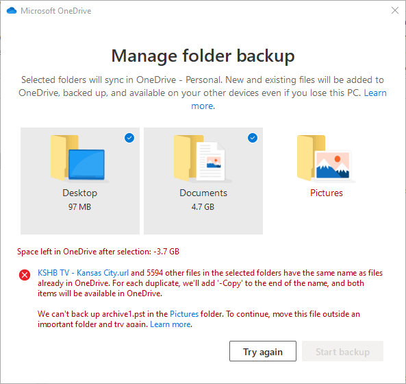Click the Manage folder backup heading

(203, 56)
